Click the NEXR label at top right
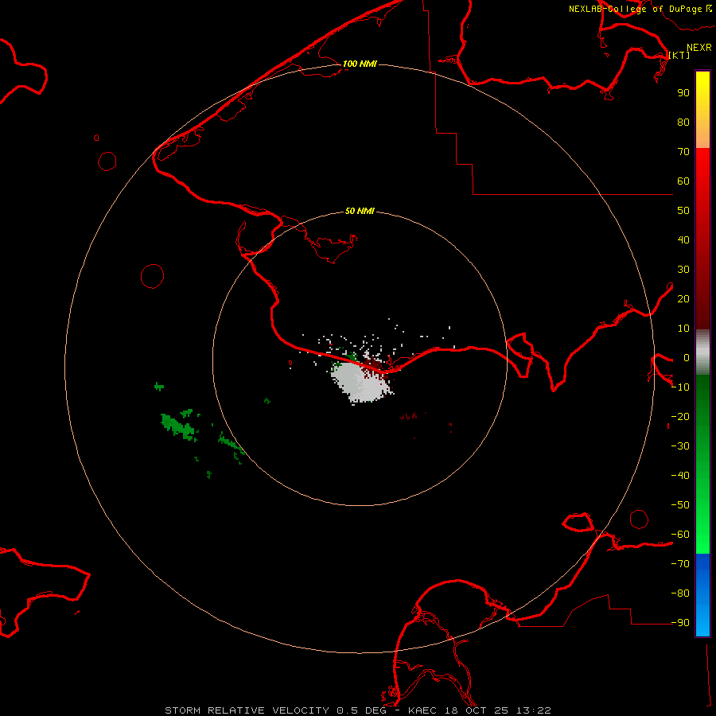716x716 pixels. tap(699, 48)
